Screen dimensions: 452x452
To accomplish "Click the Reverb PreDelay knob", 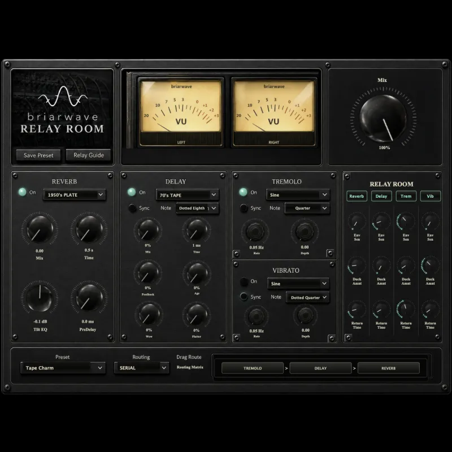I will coord(89,298).
